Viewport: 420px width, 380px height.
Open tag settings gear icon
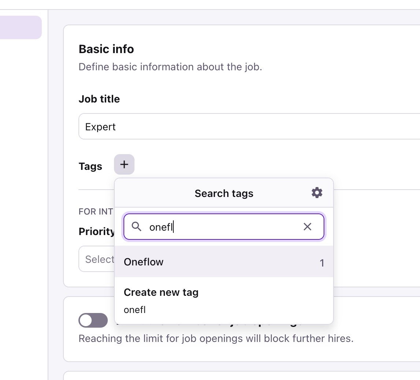coord(317,193)
